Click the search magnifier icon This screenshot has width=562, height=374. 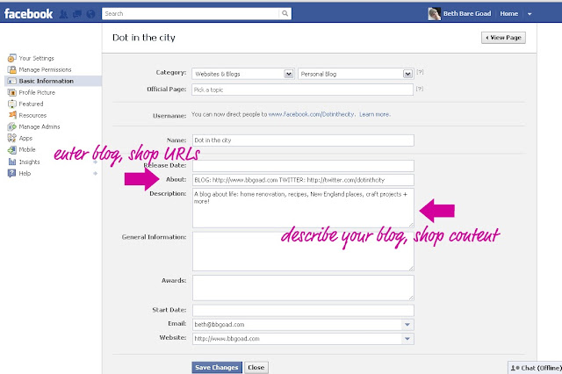tap(285, 14)
